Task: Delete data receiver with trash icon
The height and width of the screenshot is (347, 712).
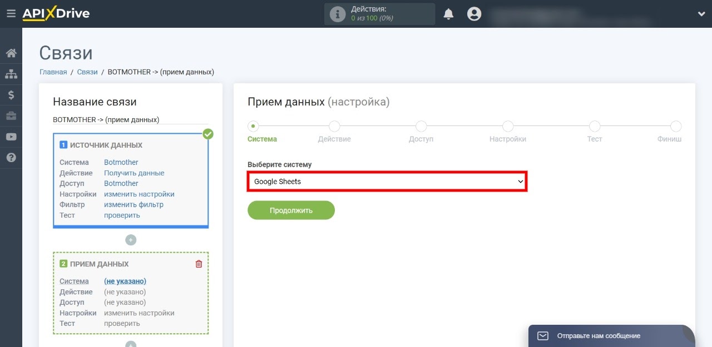Action: (x=199, y=264)
